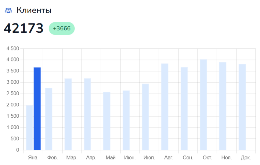Select the December bar
The height and width of the screenshot is (165, 260).
242,107
